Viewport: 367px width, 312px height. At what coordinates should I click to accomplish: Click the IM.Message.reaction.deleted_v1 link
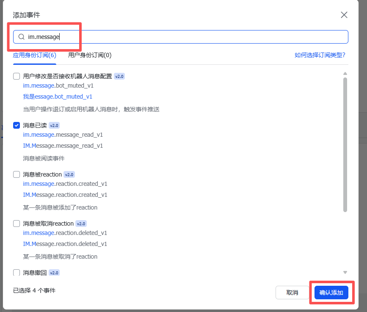click(65, 243)
